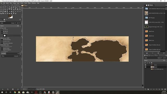
Task: Raise the selected layer one step
Action: point(151,89)
